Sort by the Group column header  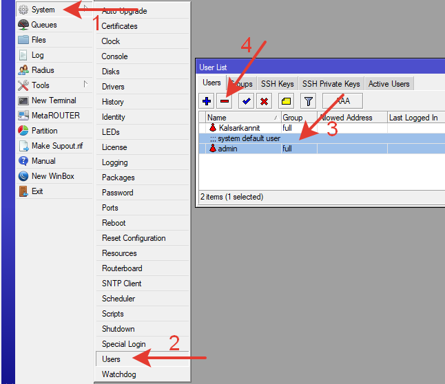299,118
